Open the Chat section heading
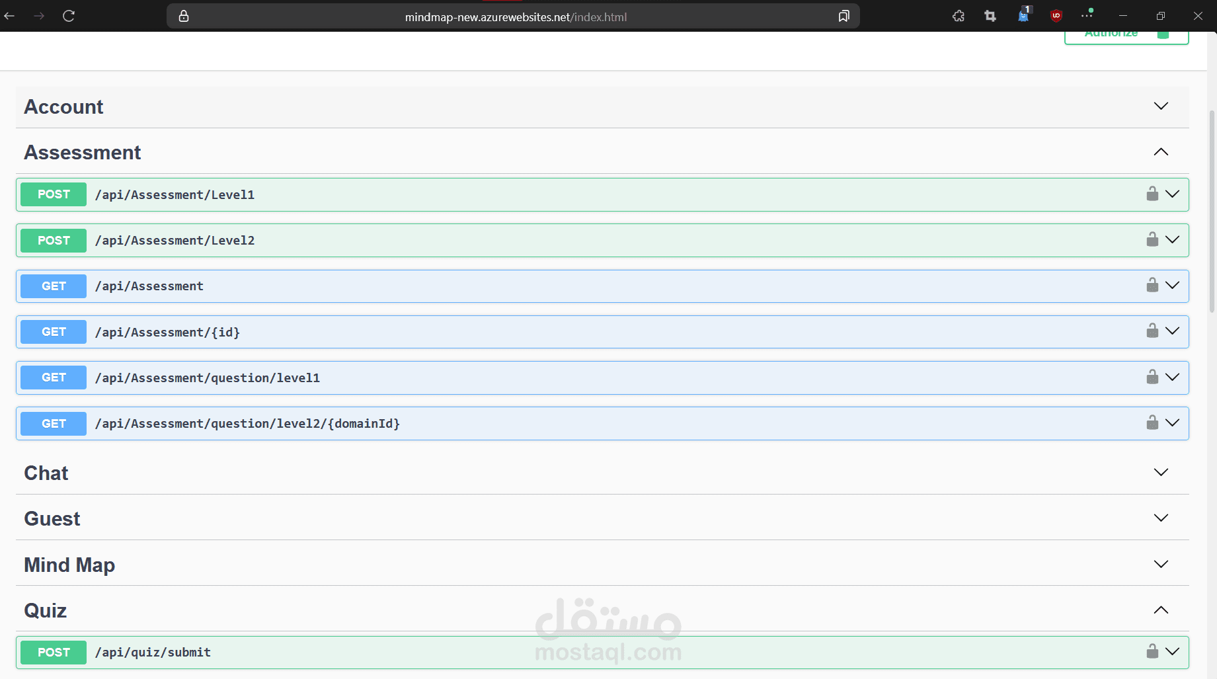The height and width of the screenshot is (679, 1217). coord(46,473)
